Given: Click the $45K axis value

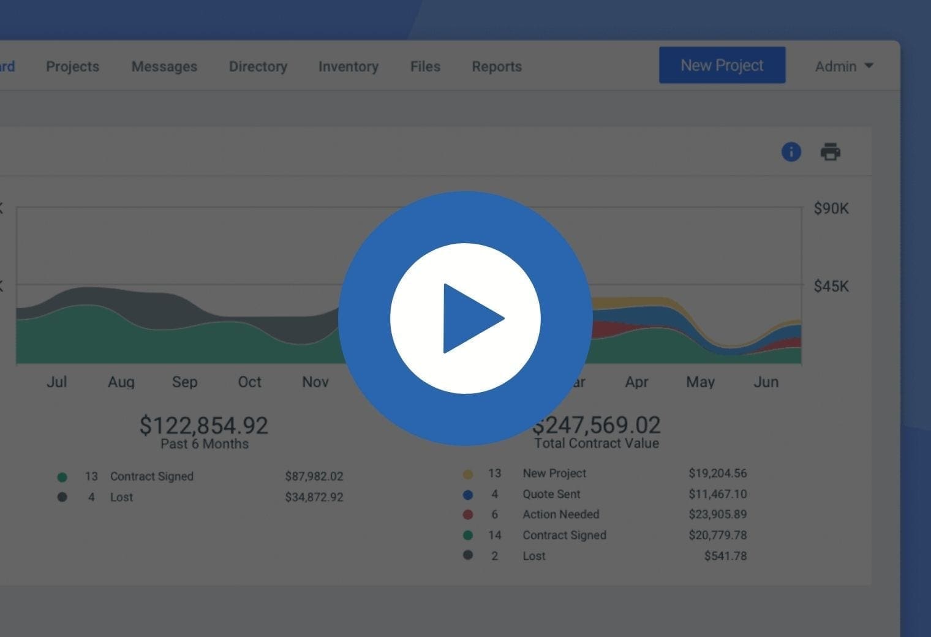Looking at the screenshot, I should coord(831,286).
